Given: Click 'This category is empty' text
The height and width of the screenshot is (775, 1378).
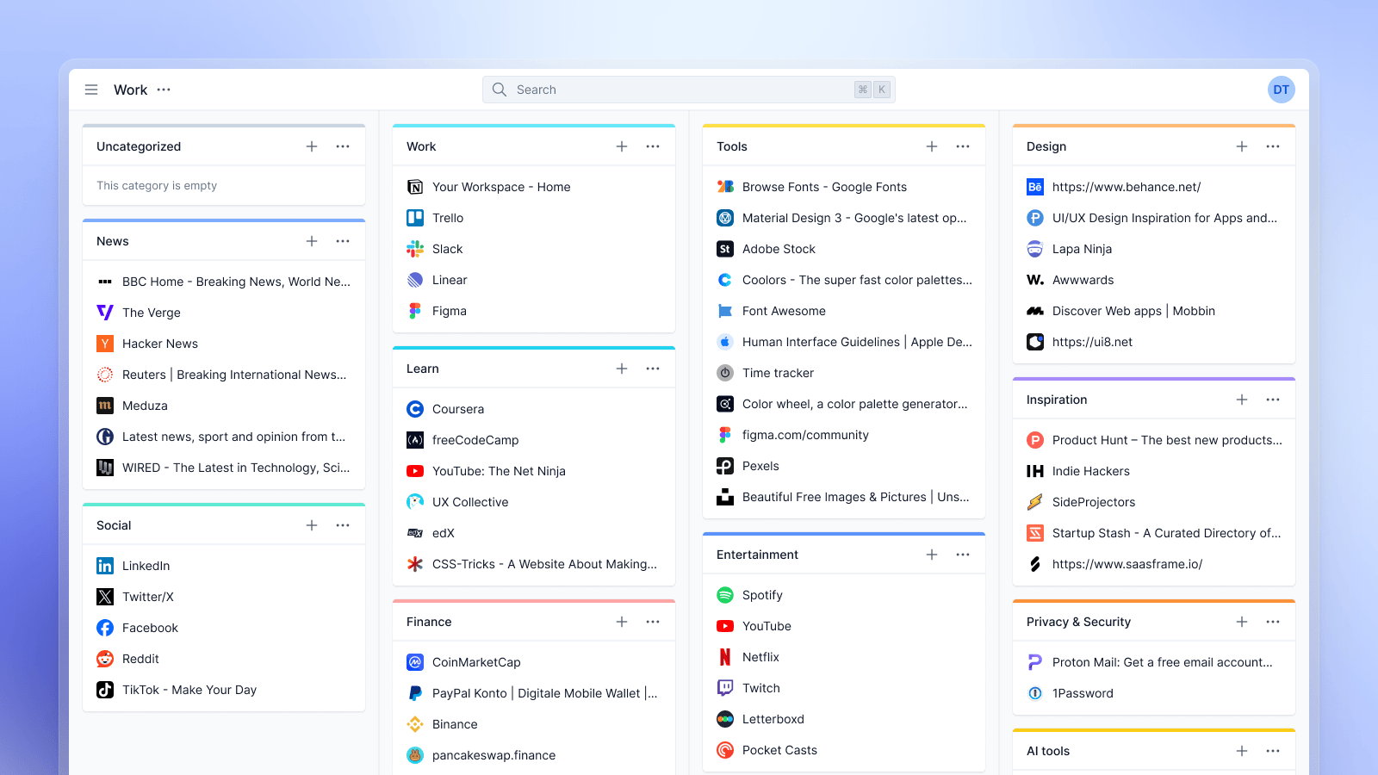Looking at the screenshot, I should [157, 185].
